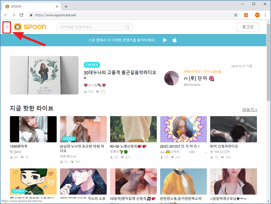Click the 1300팬자축 title text
The width and height of the screenshot is (271, 204).
click(19, 146)
